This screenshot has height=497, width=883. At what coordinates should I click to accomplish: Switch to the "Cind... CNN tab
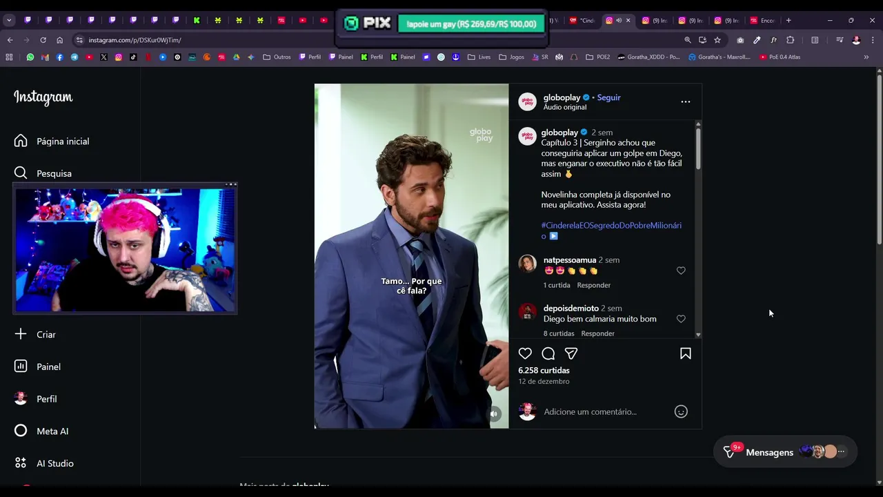[x=582, y=20]
